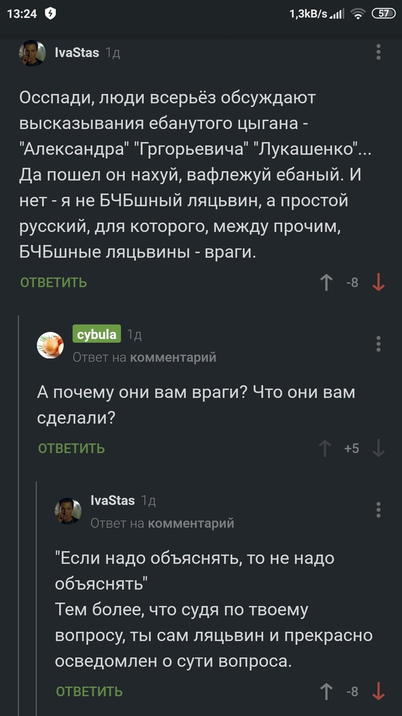Tap the green cybula username badge
This screenshot has width=402, height=716.
(x=96, y=334)
